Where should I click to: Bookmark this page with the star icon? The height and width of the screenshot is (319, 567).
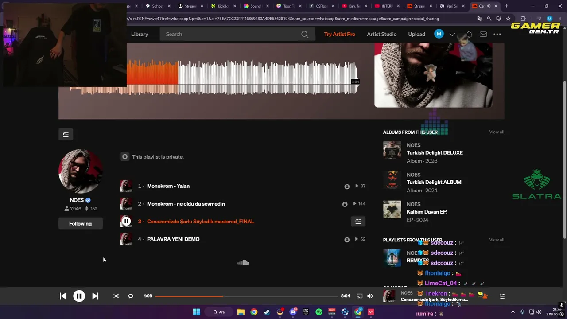click(508, 19)
